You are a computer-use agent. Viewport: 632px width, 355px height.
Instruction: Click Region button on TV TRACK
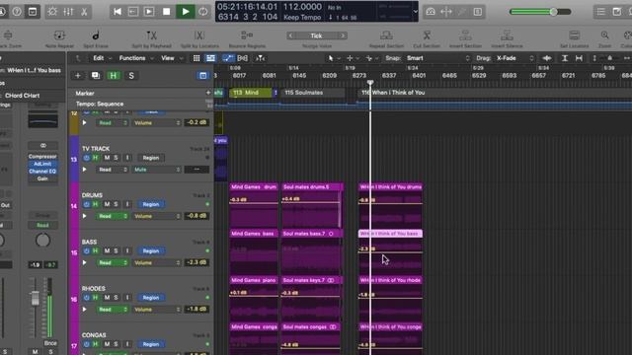coord(151,158)
